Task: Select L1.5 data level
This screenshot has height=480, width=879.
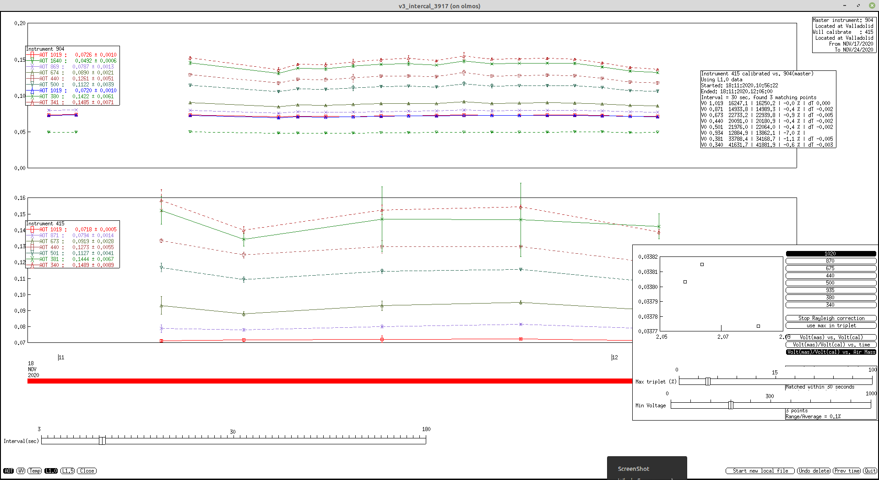Action: tap(68, 471)
